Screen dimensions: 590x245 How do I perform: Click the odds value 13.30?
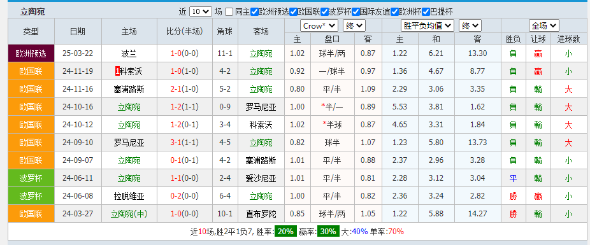(477, 53)
